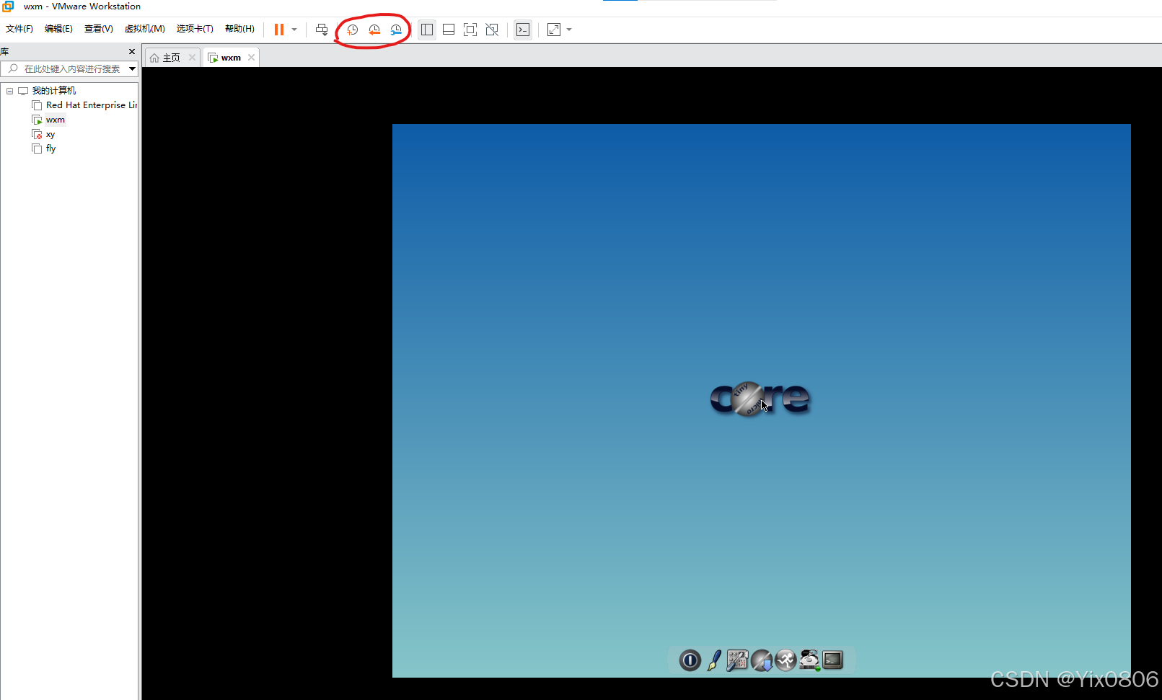The height and width of the screenshot is (700, 1162).
Task: Click the Exit power icon in the guest dock
Action: [690, 660]
